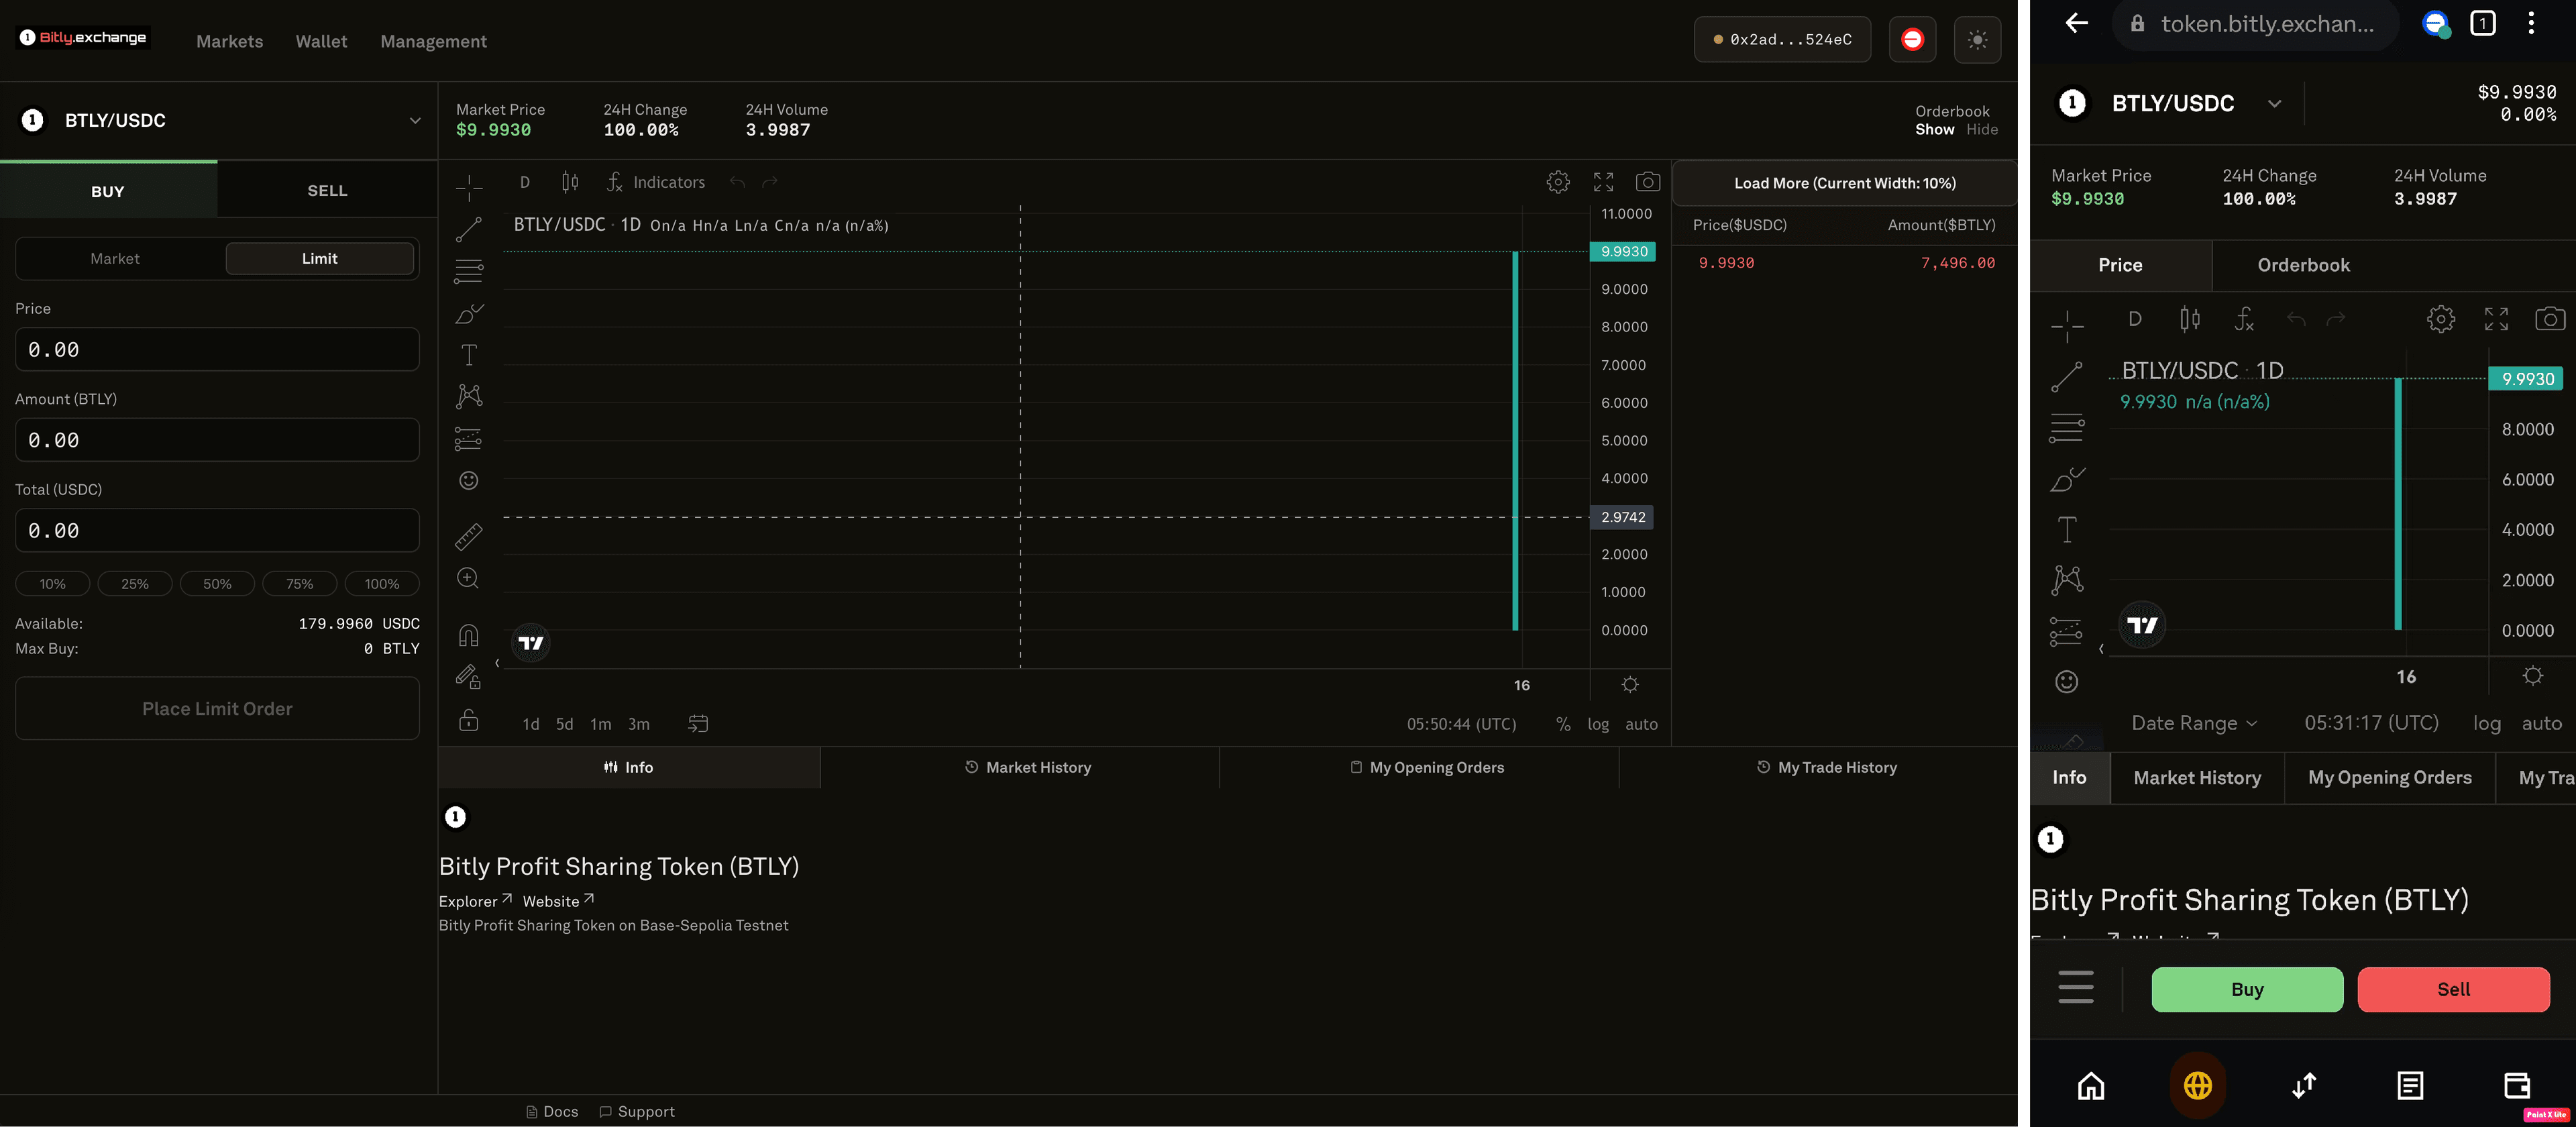This screenshot has width=2576, height=1127.
Task: Click desktop chart price scale settings icon
Action: [x=1630, y=685]
